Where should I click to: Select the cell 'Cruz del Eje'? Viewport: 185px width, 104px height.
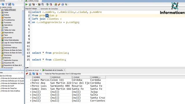pyautogui.click(x=81, y=83)
